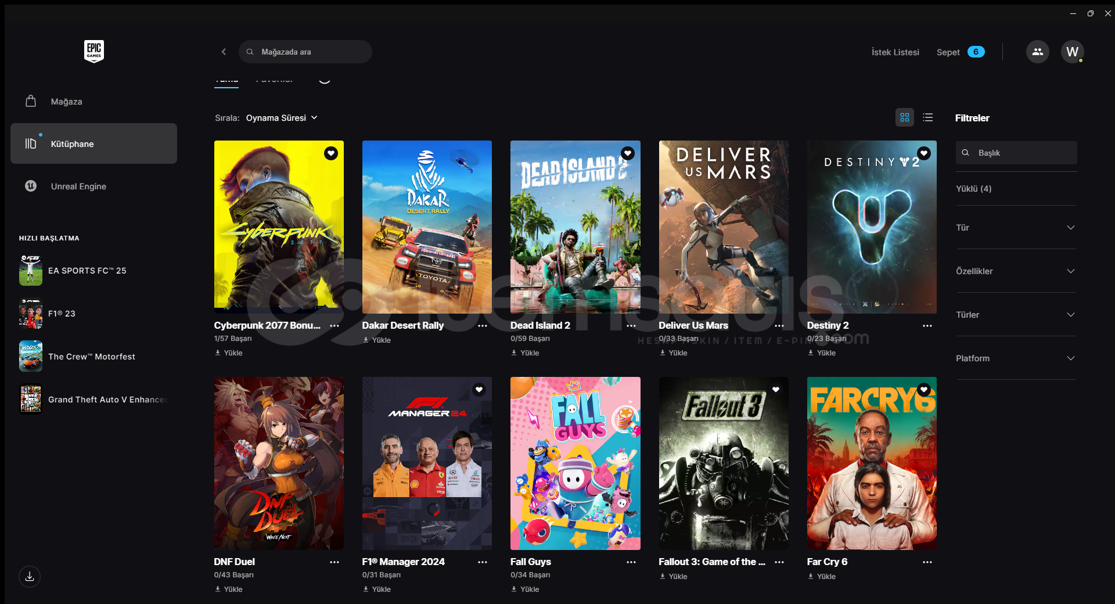The image size is (1115, 604).
Task: Open the Fall Guys cover art
Action: click(576, 463)
